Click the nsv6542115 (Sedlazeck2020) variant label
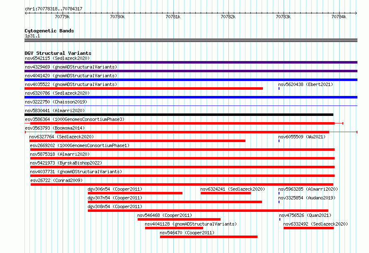Screen dimensions: 369x253 (57, 58)
